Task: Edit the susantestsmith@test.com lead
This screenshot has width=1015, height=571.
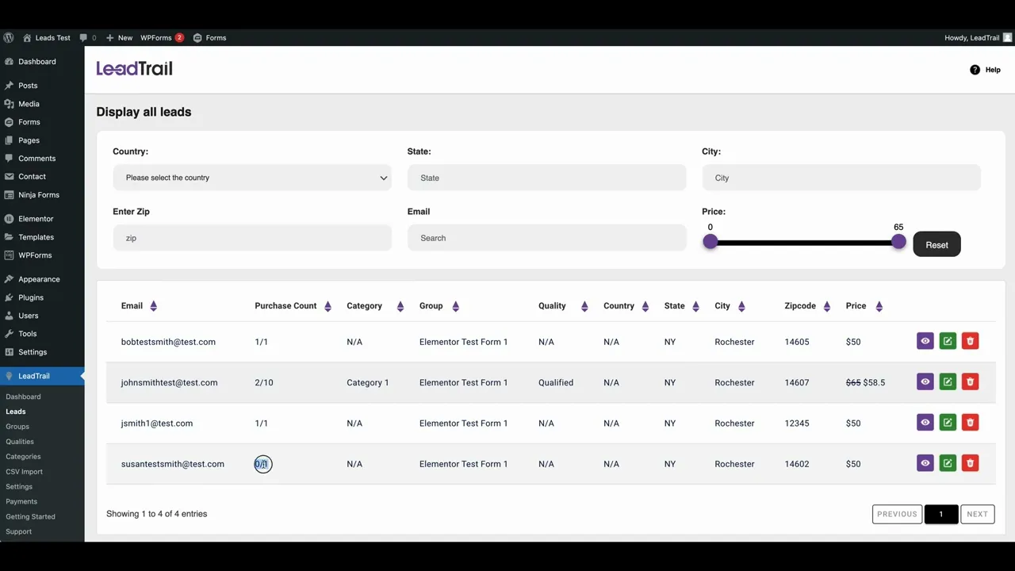Action: click(948, 462)
